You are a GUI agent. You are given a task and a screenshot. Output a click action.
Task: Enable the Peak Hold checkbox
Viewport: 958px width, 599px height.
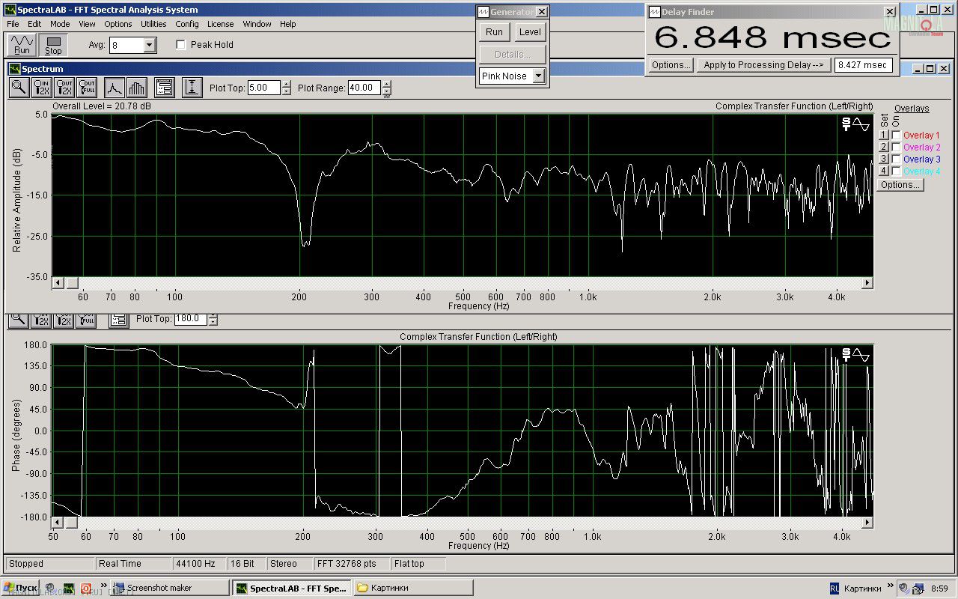click(180, 45)
